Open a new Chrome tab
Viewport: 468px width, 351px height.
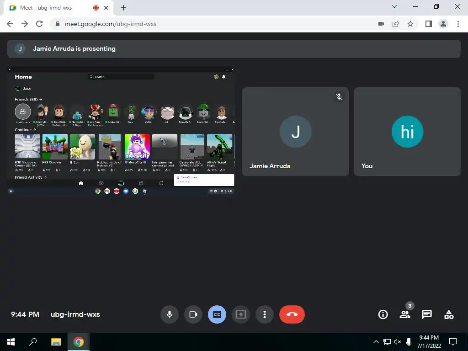(123, 8)
